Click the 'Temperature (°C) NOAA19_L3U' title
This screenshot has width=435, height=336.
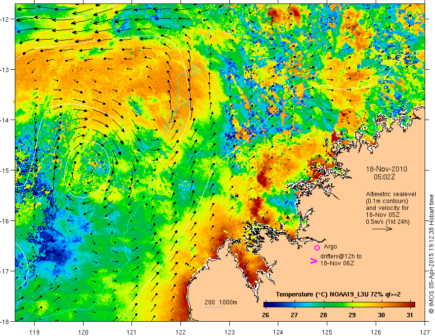point(321,294)
